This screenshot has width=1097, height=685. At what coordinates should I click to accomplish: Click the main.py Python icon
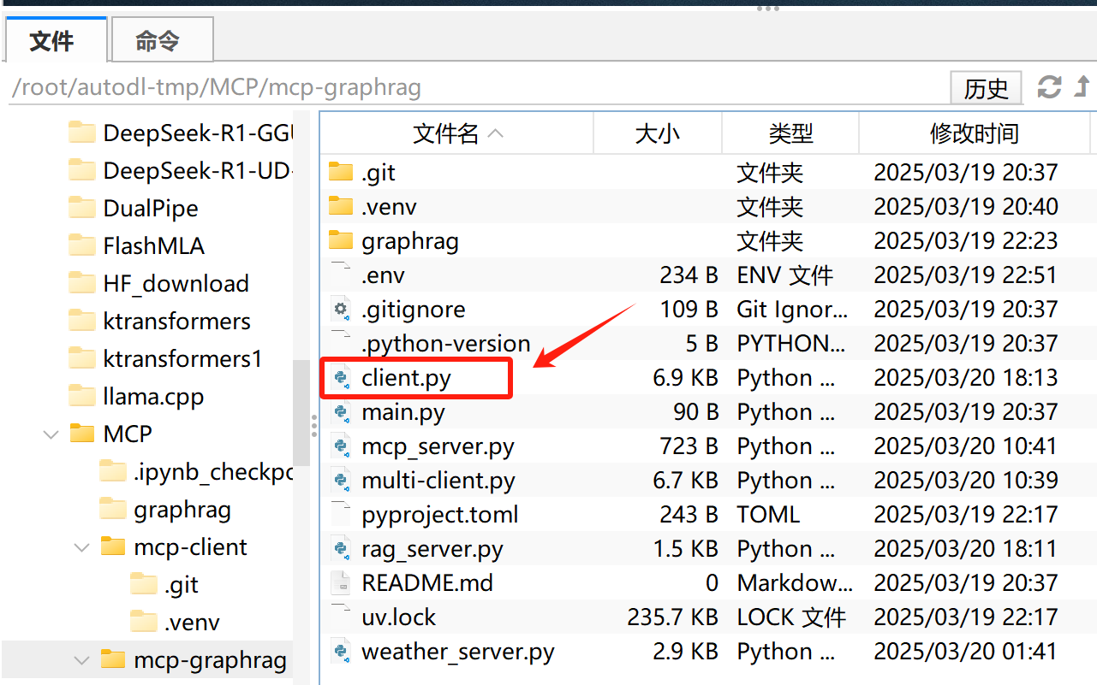(x=341, y=411)
